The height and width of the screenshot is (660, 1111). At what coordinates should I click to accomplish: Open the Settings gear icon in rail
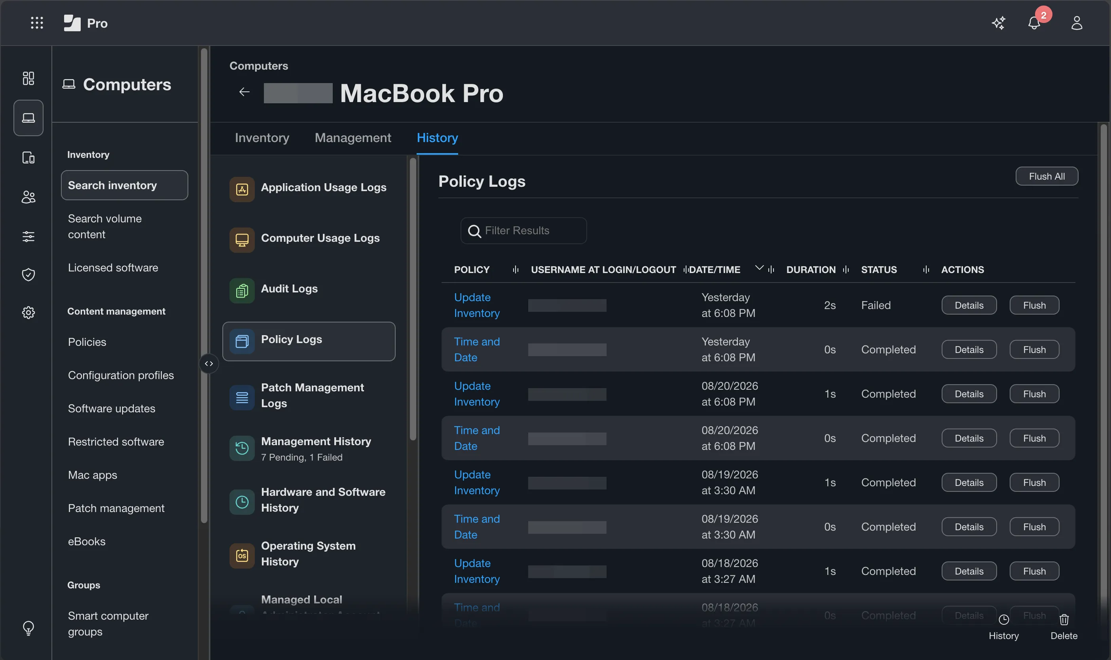[28, 313]
